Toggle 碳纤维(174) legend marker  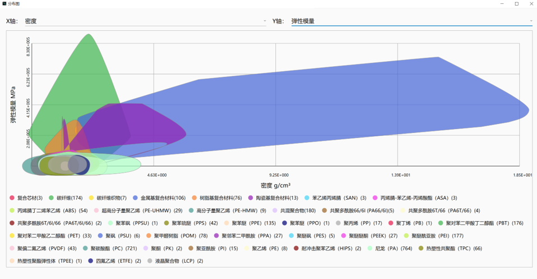point(52,198)
